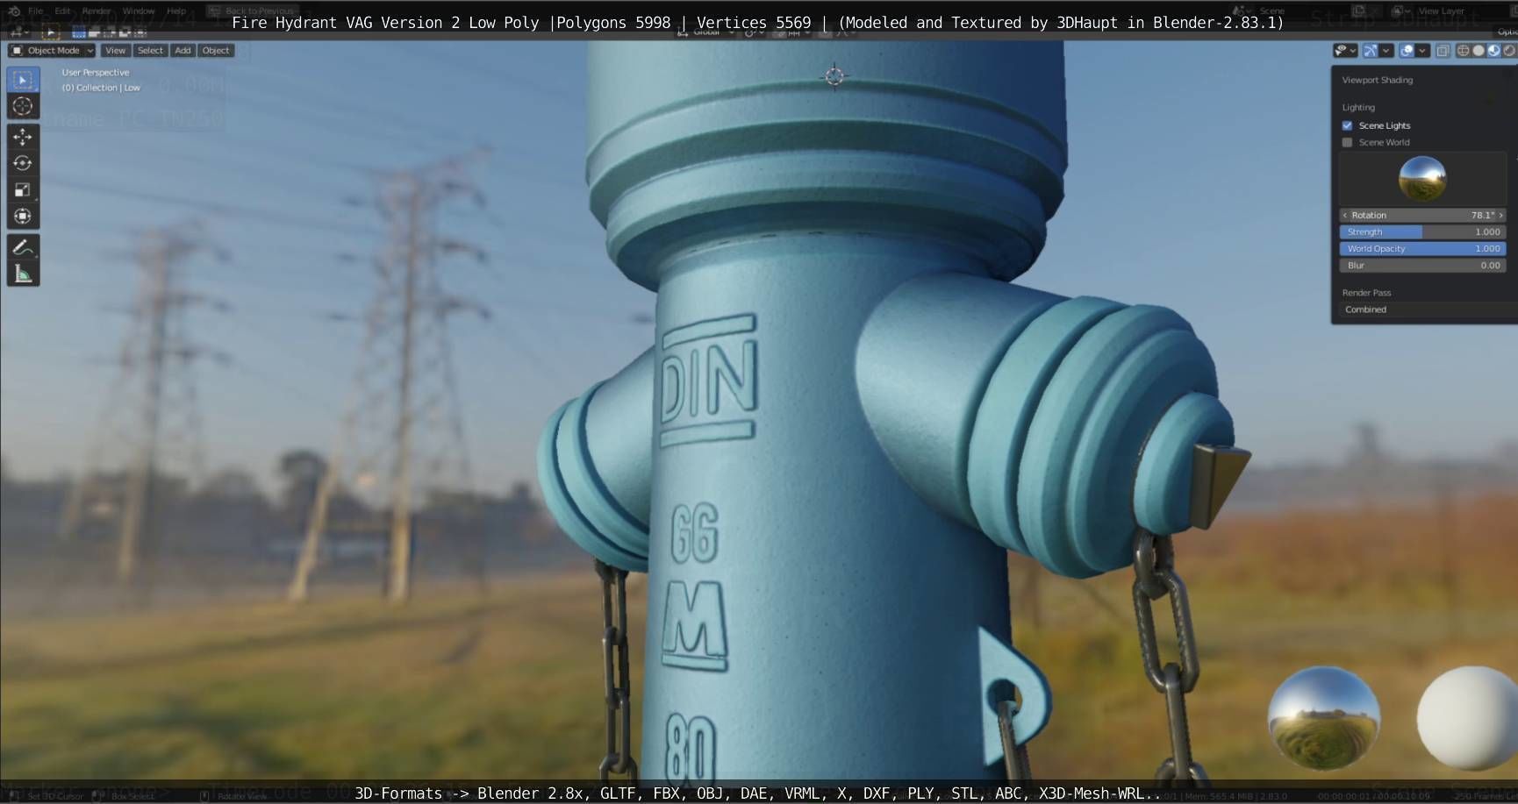Click the '(0) Collection | Low' label
This screenshot has width=1518, height=804.
pyautogui.click(x=101, y=88)
